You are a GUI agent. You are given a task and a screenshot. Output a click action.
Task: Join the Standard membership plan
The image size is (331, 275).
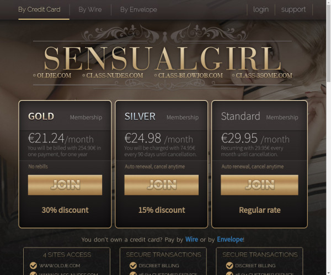point(259,185)
